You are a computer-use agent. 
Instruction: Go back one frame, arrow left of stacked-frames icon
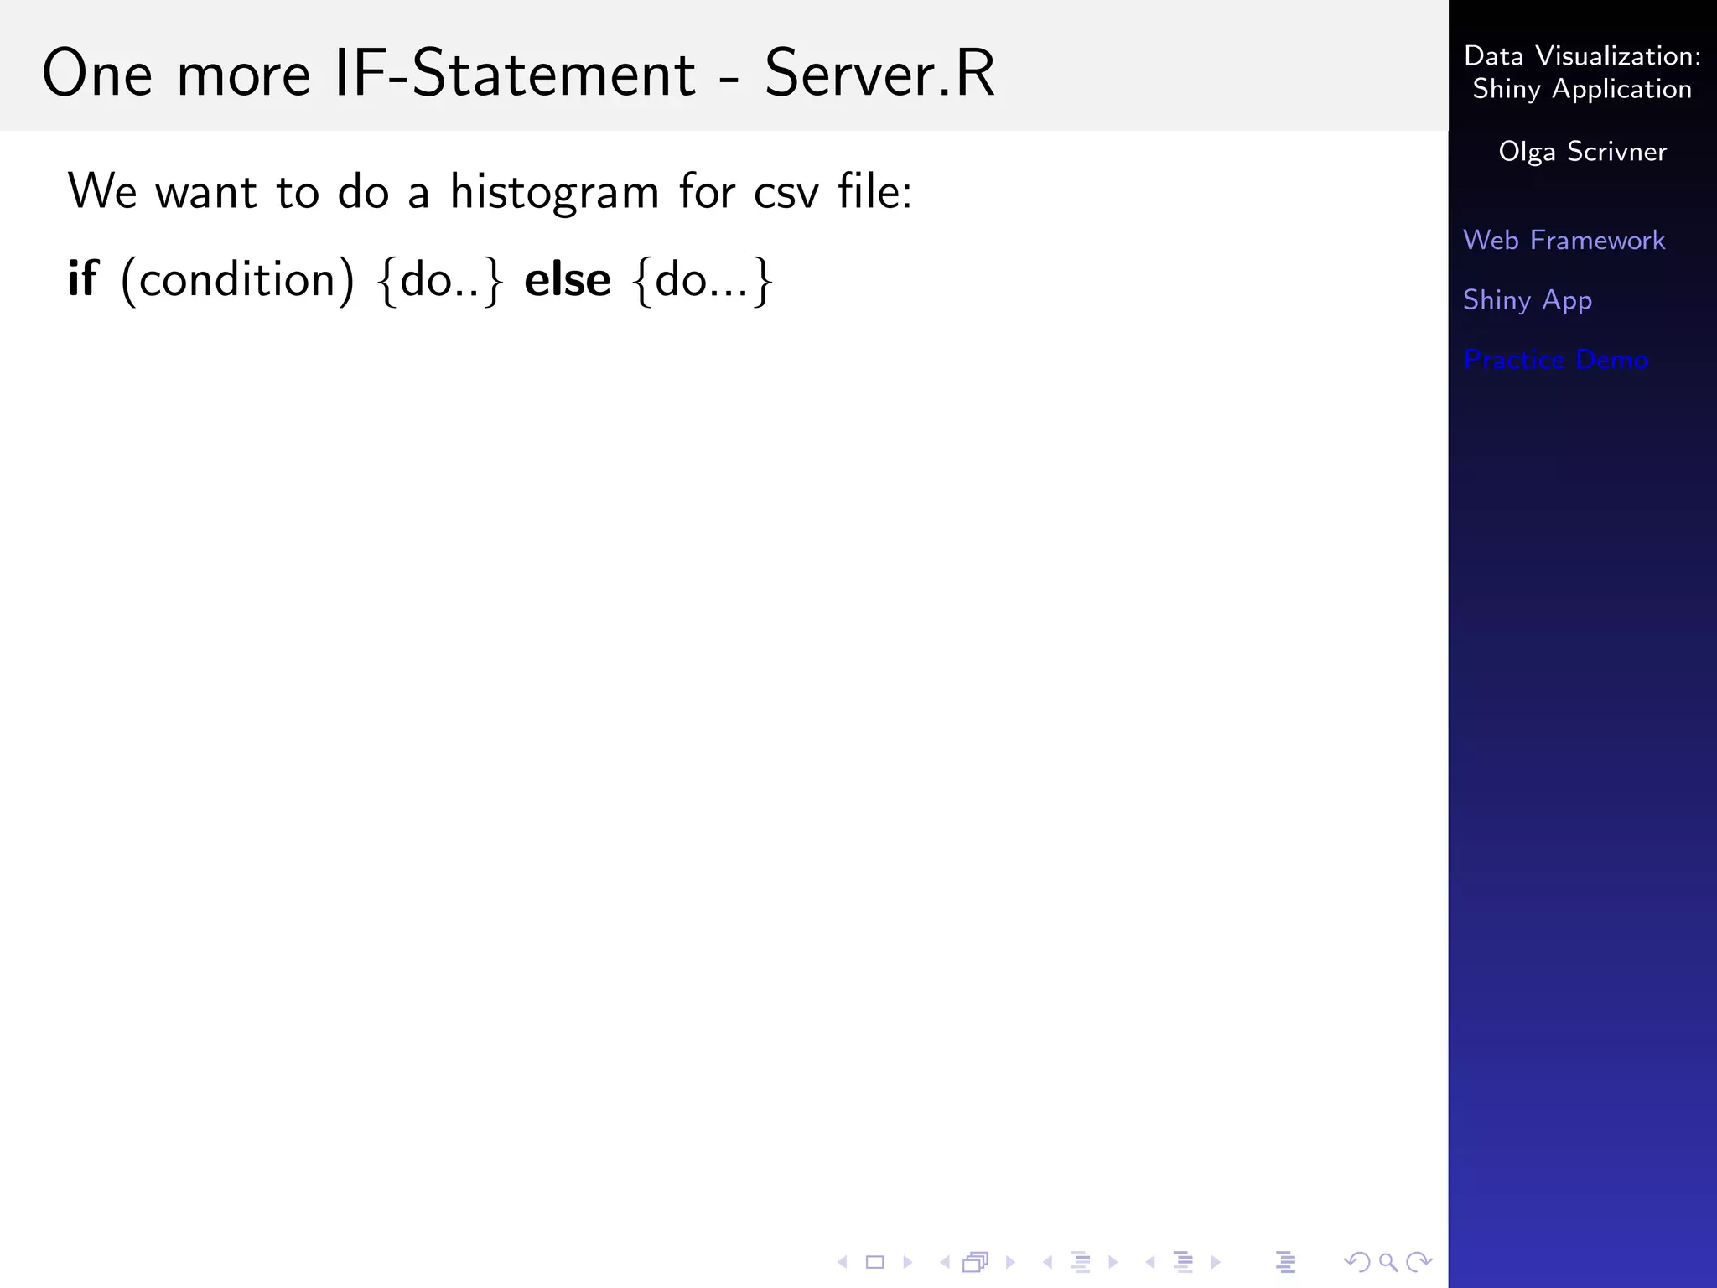click(x=945, y=1261)
